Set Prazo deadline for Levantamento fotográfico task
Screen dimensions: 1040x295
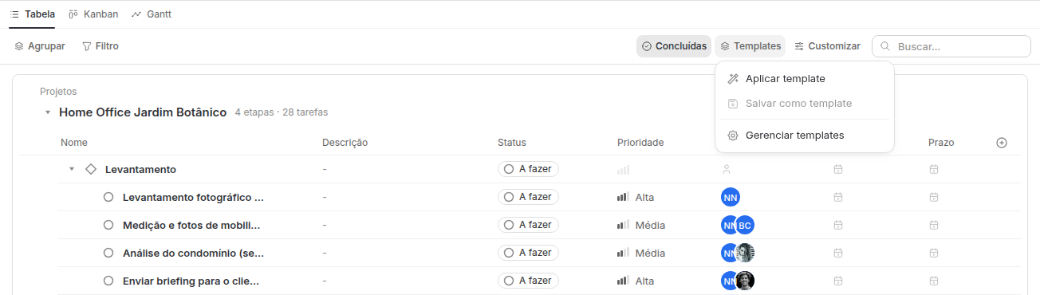pos(933,197)
